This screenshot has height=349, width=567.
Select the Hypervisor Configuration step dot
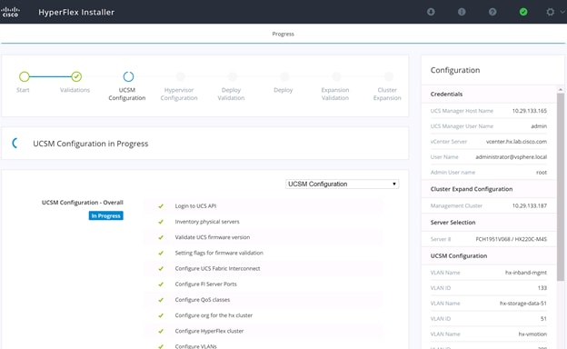coord(181,76)
